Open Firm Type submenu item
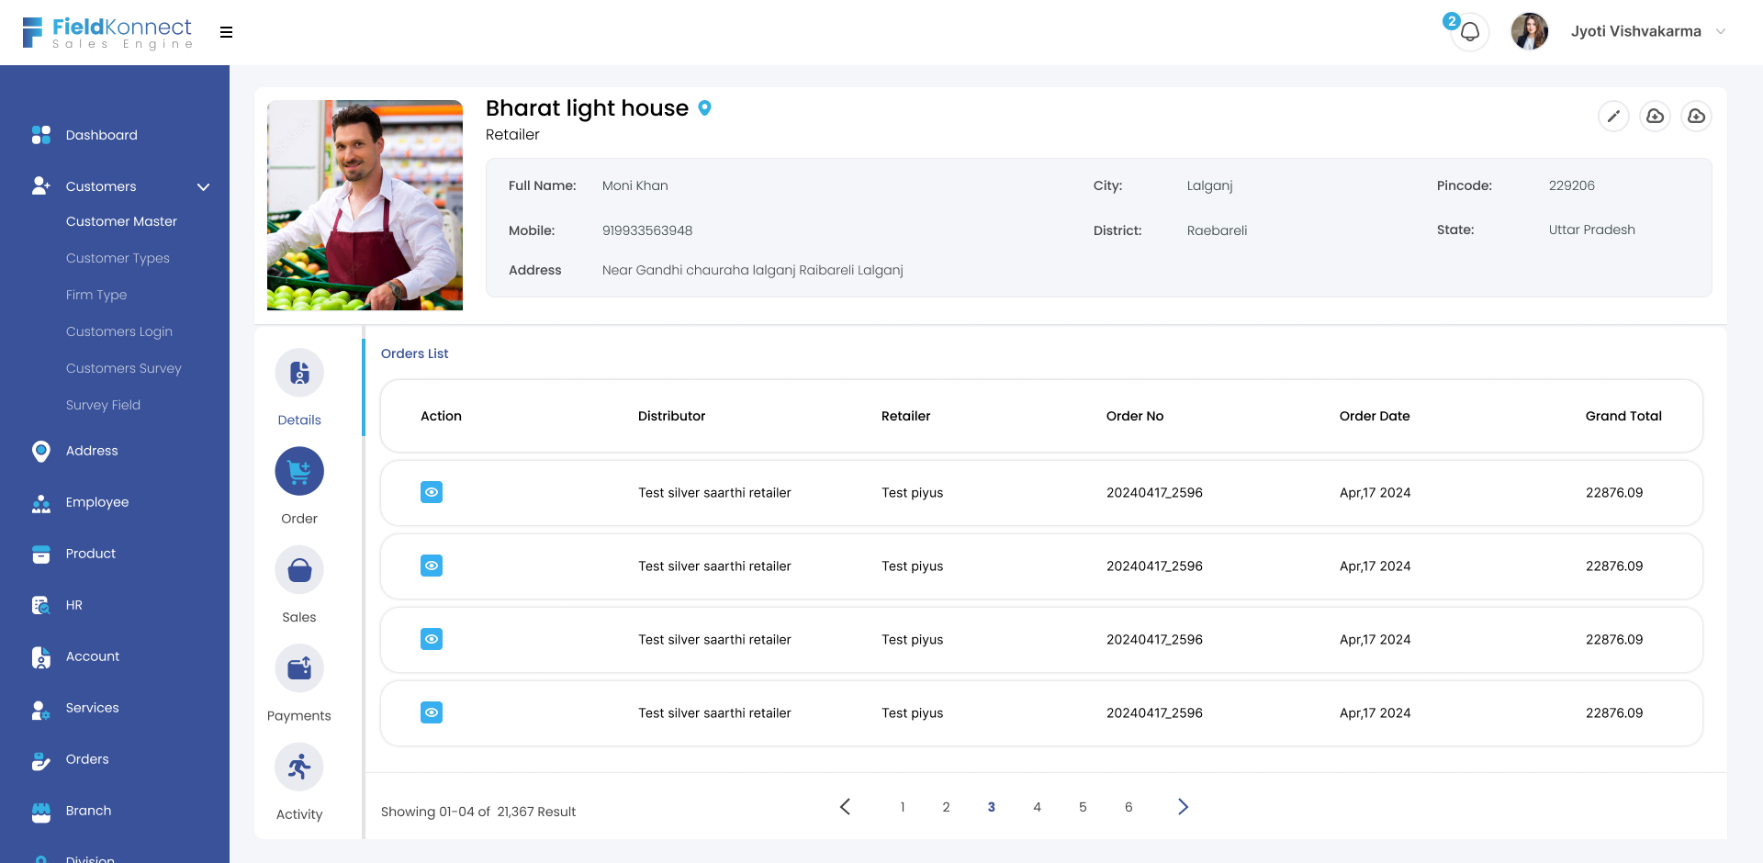 (x=96, y=295)
